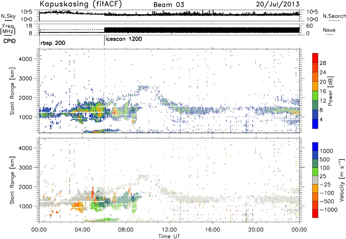Screen dimensions: 346x239
Task: Click the '20:00' time axis tick label
Action: pos(256,230)
